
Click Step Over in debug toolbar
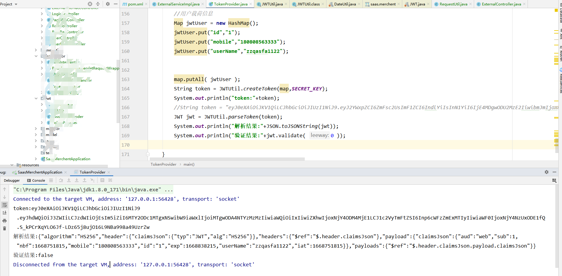point(61,180)
